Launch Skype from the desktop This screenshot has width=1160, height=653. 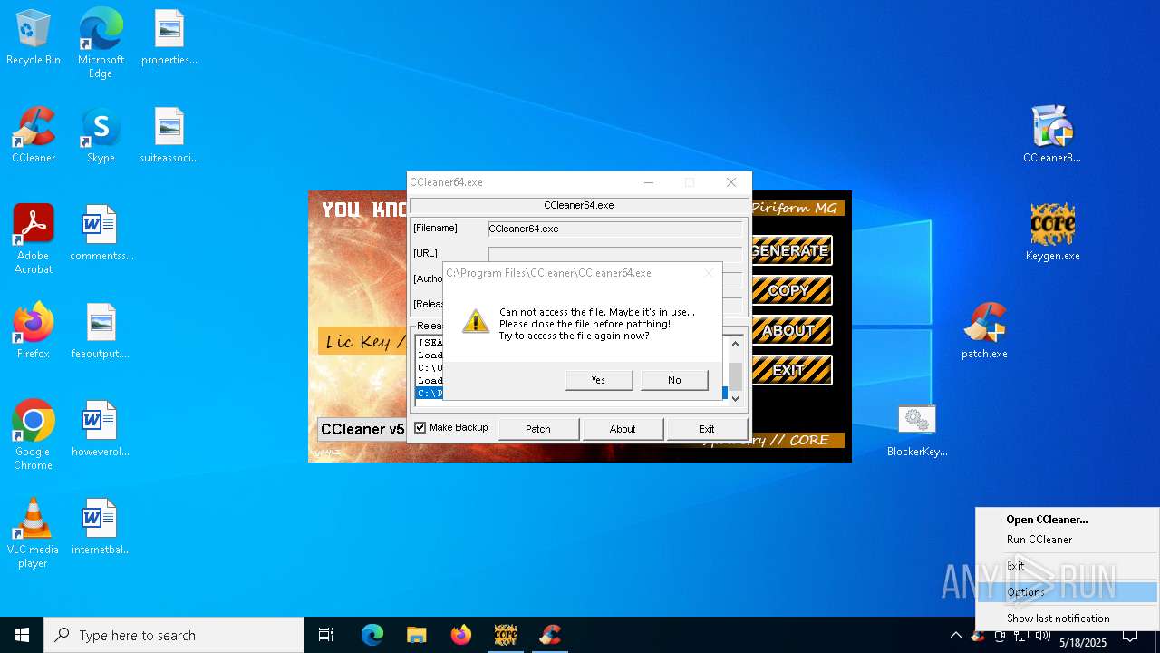(x=101, y=136)
